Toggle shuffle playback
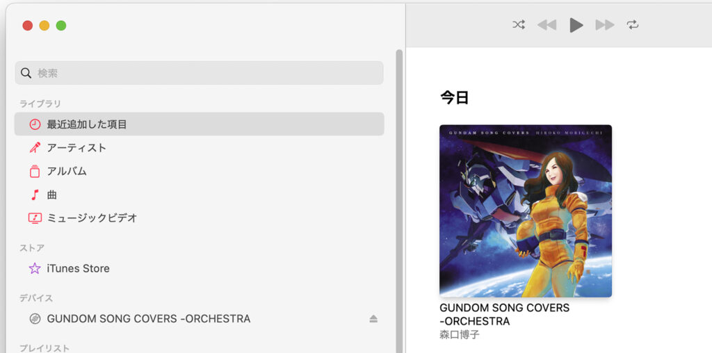Image resolution: width=712 pixels, height=353 pixels. 519,25
